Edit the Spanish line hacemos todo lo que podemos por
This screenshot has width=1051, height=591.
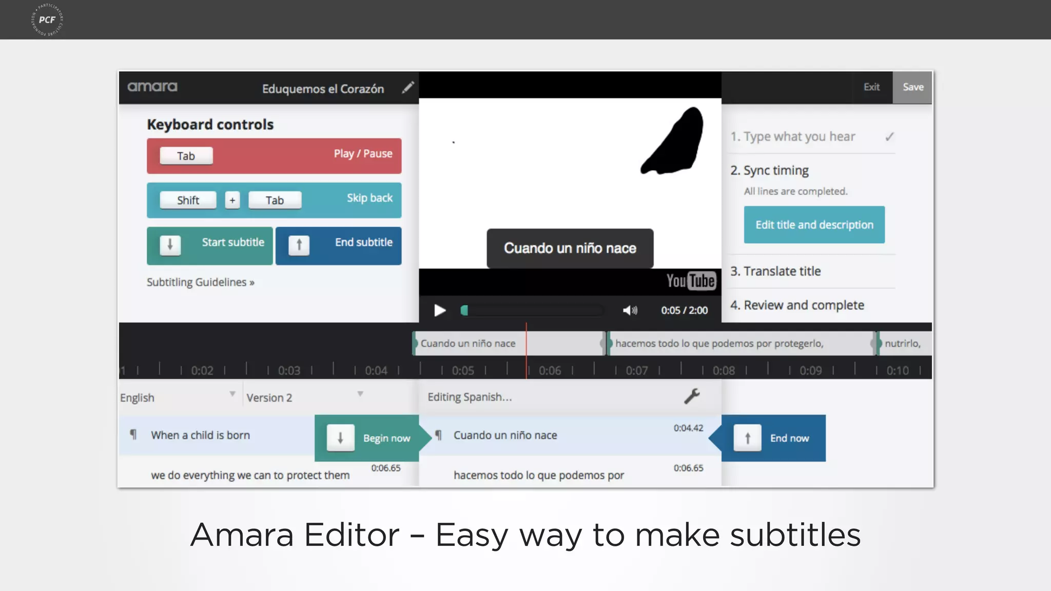538,475
